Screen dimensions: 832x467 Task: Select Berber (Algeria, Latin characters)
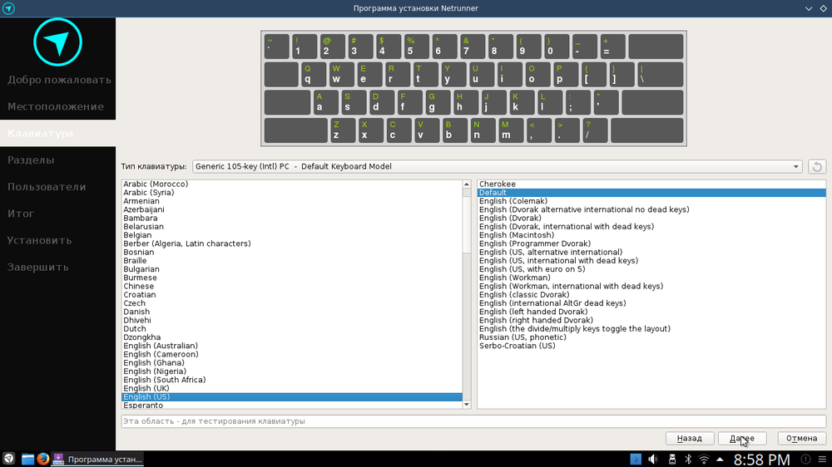pos(292,243)
